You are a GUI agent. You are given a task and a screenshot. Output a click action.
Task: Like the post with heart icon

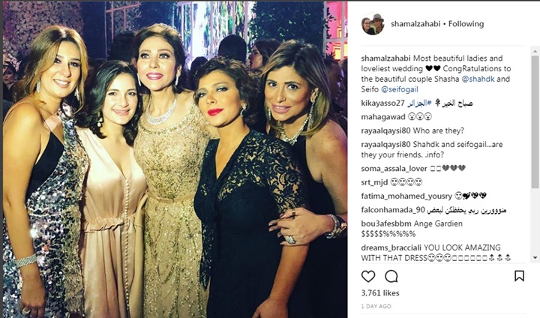368,276
